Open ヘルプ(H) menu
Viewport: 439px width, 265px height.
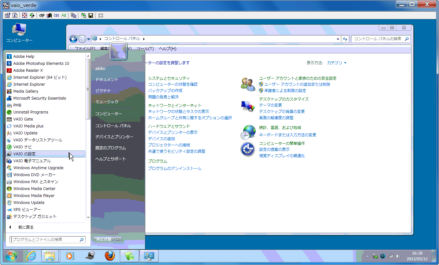coord(167,49)
